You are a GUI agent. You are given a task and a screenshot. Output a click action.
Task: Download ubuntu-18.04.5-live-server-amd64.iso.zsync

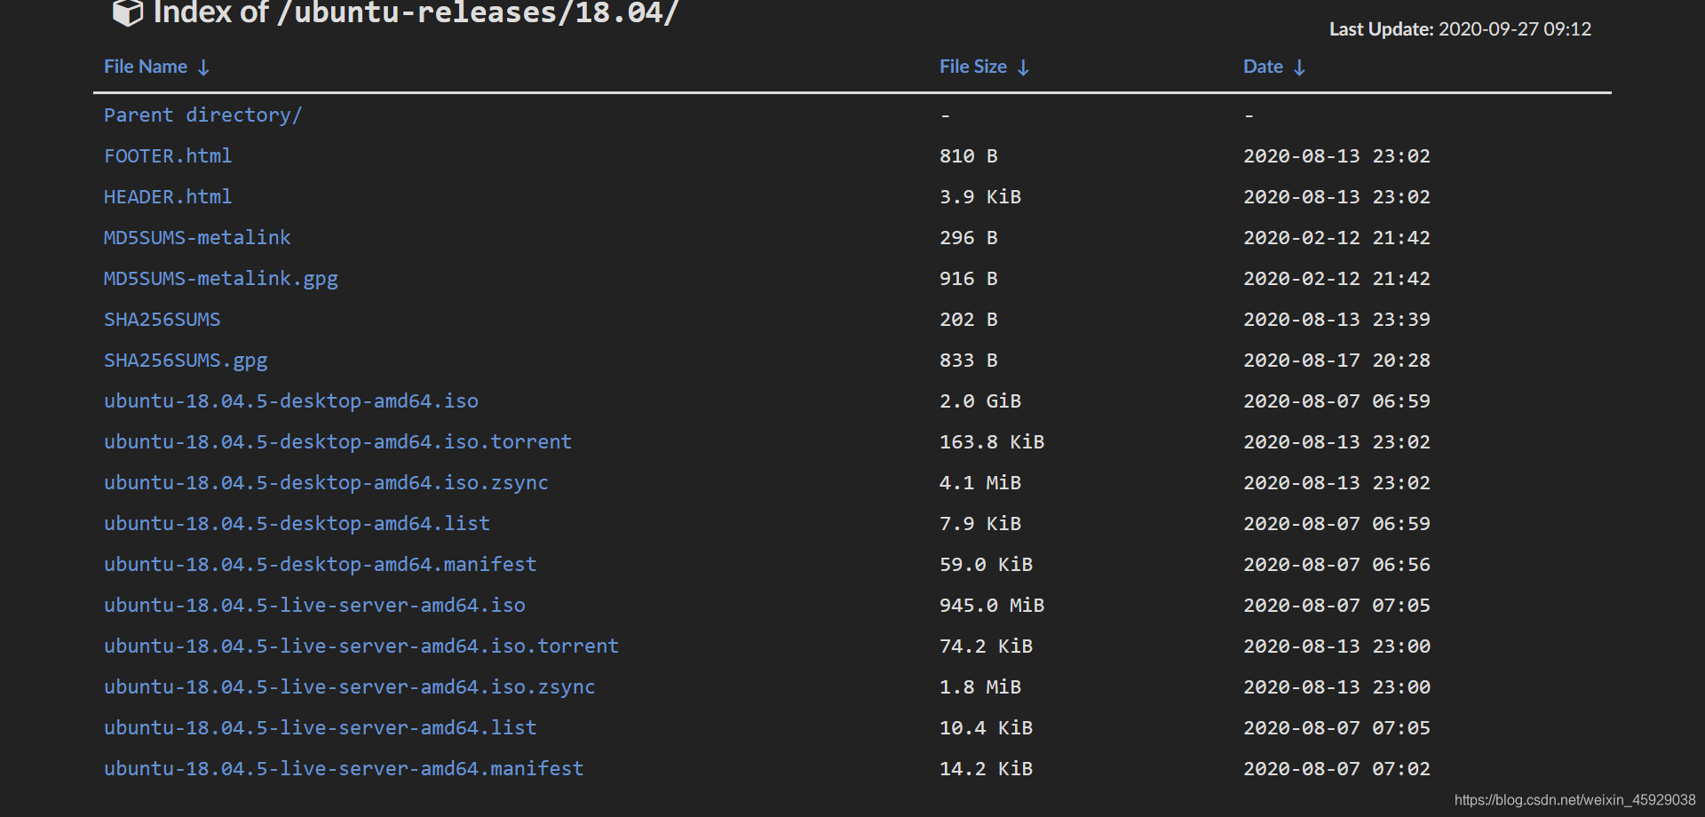[x=350, y=687]
